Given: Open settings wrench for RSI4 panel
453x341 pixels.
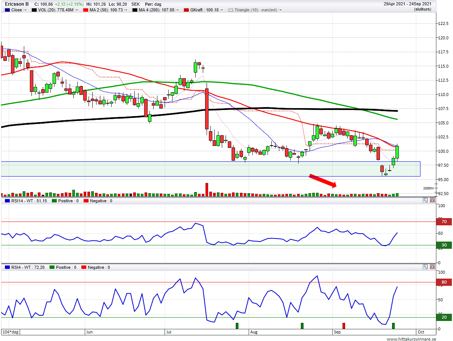Looking at the screenshot, I should pyautogui.click(x=425, y=267).
